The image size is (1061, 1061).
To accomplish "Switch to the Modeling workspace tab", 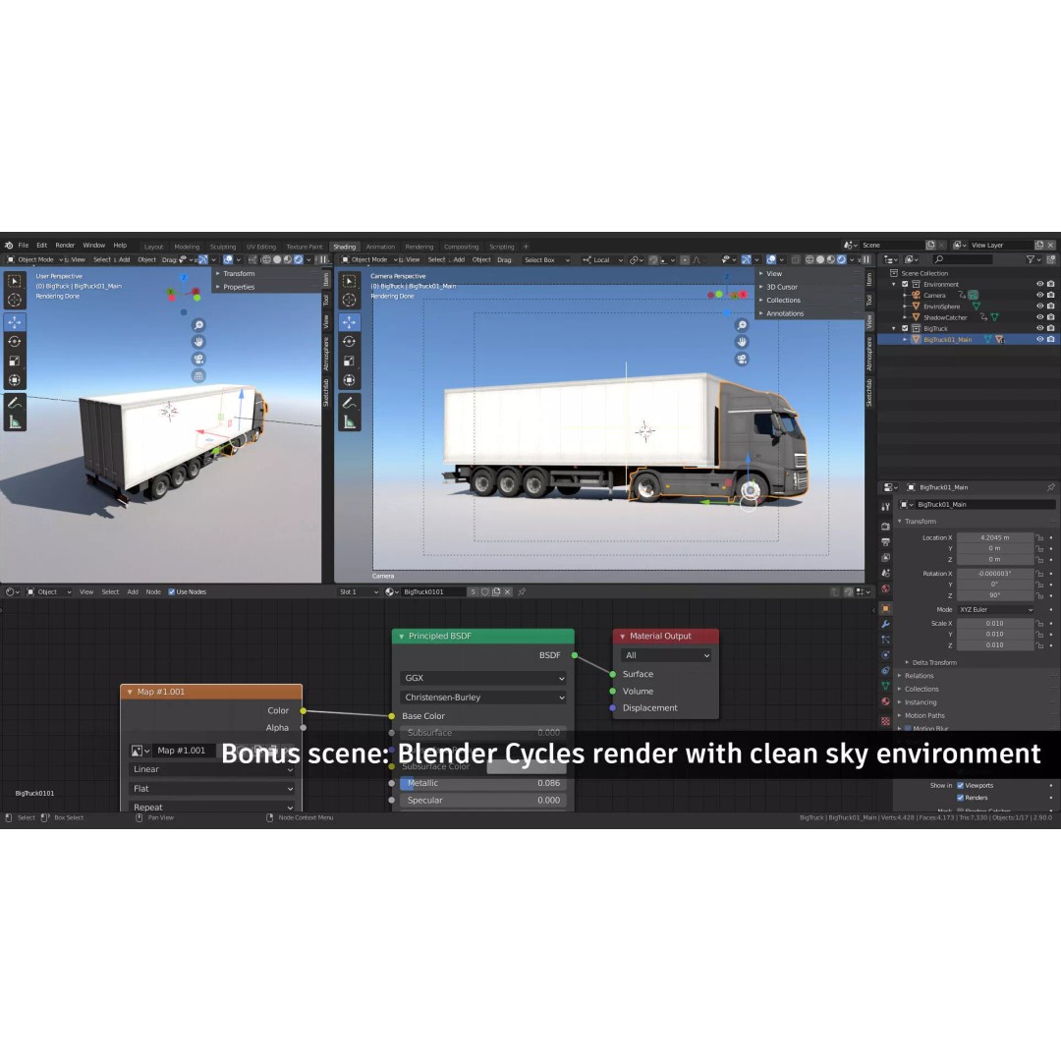I will [187, 247].
